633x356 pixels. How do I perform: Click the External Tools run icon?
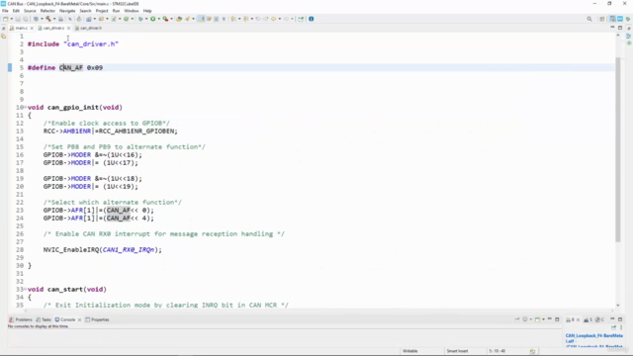point(165,19)
